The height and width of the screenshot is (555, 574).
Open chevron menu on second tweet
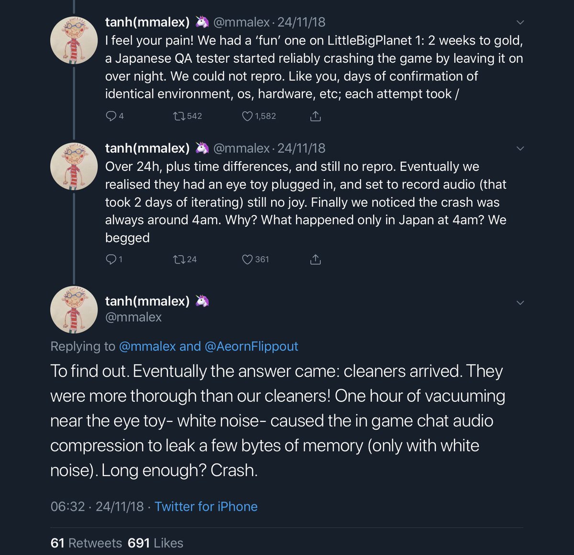click(x=520, y=148)
